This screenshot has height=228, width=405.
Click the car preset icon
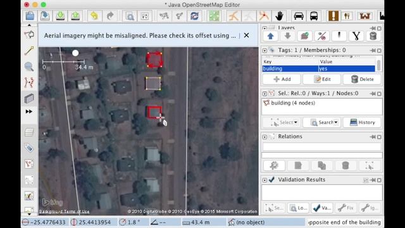point(299,16)
